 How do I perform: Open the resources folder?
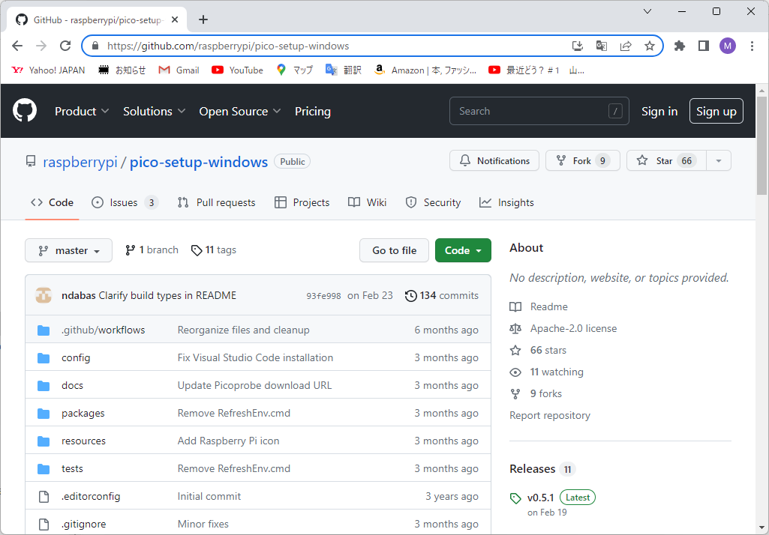(x=83, y=441)
